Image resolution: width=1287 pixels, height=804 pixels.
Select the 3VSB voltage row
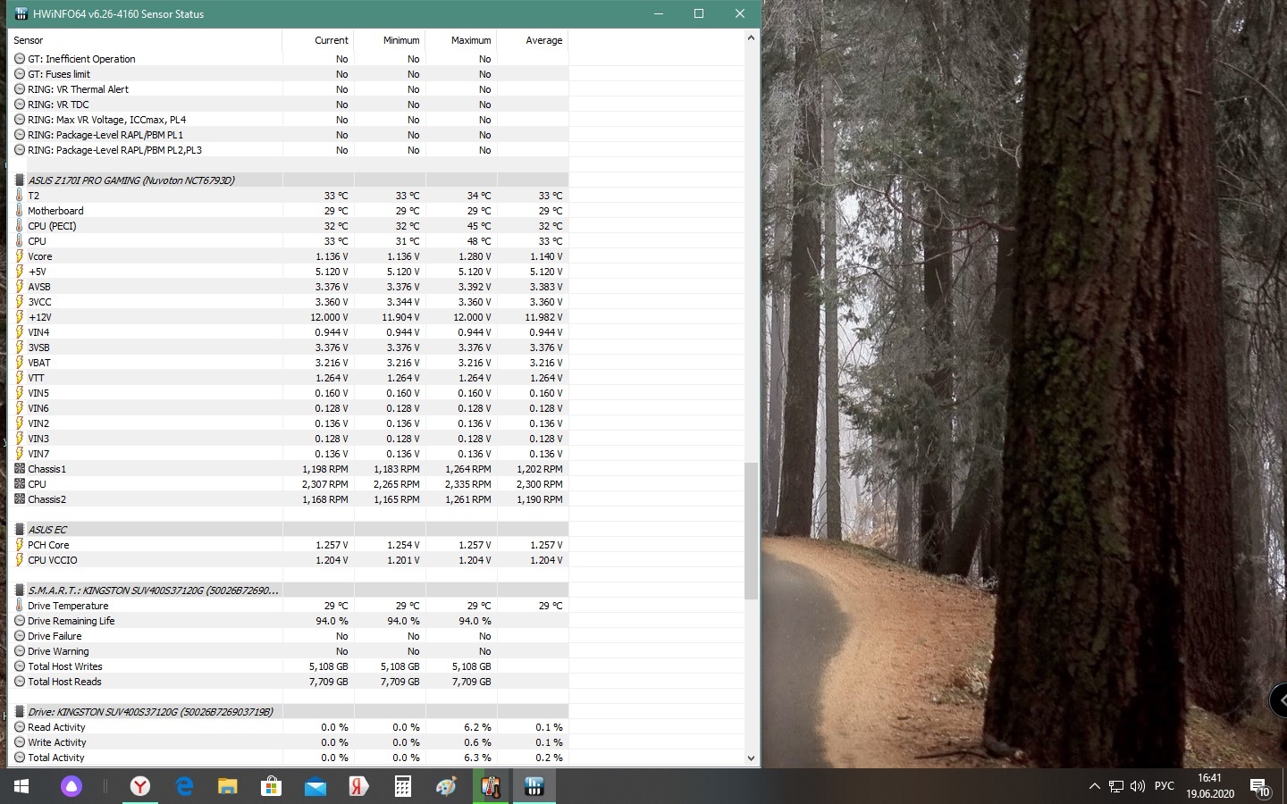pos(288,348)
